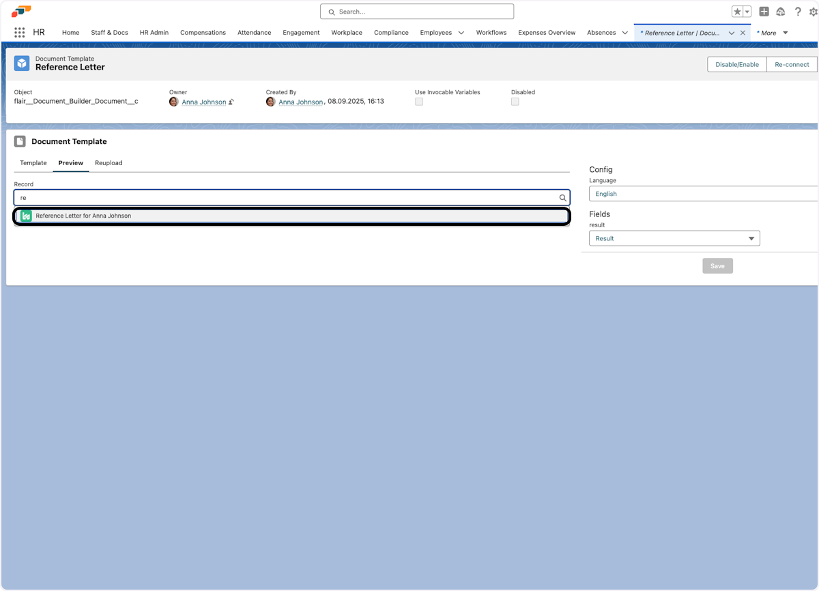The width and height of the screenshot is (819, 591).
Task: Click the favorites star icon
Action: (x=737, y=12)
